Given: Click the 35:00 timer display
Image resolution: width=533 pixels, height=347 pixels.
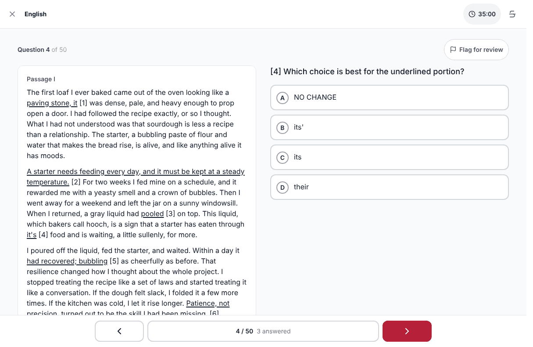Looking at the screenshot, I should [482, 14].
